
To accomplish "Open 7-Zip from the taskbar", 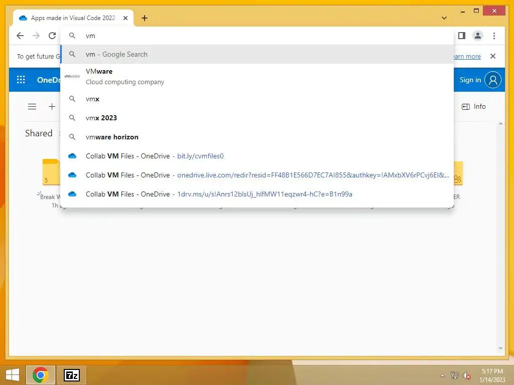I will pos(72,375).
